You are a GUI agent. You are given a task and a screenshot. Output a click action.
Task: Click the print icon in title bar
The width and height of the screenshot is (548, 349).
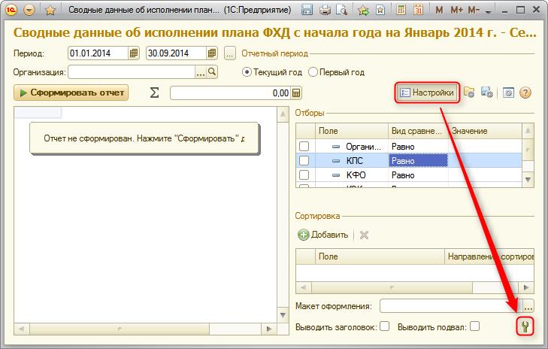coord(325,10)
